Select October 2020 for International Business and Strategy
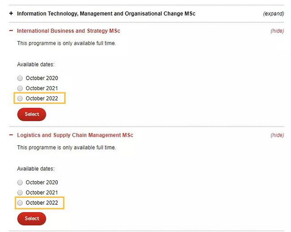The image size is (291, 232). [x=20, y=79]
